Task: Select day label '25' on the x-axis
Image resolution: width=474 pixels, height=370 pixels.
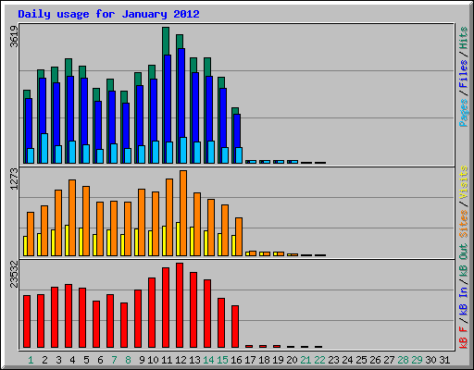Action: coord(361,360)
